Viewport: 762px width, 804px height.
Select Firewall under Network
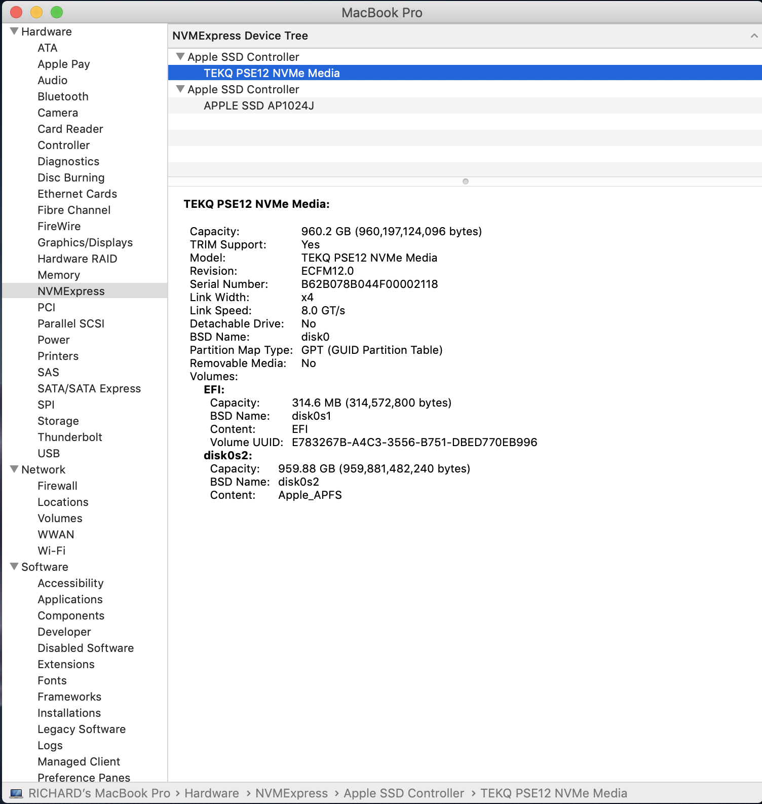(57, 486)
